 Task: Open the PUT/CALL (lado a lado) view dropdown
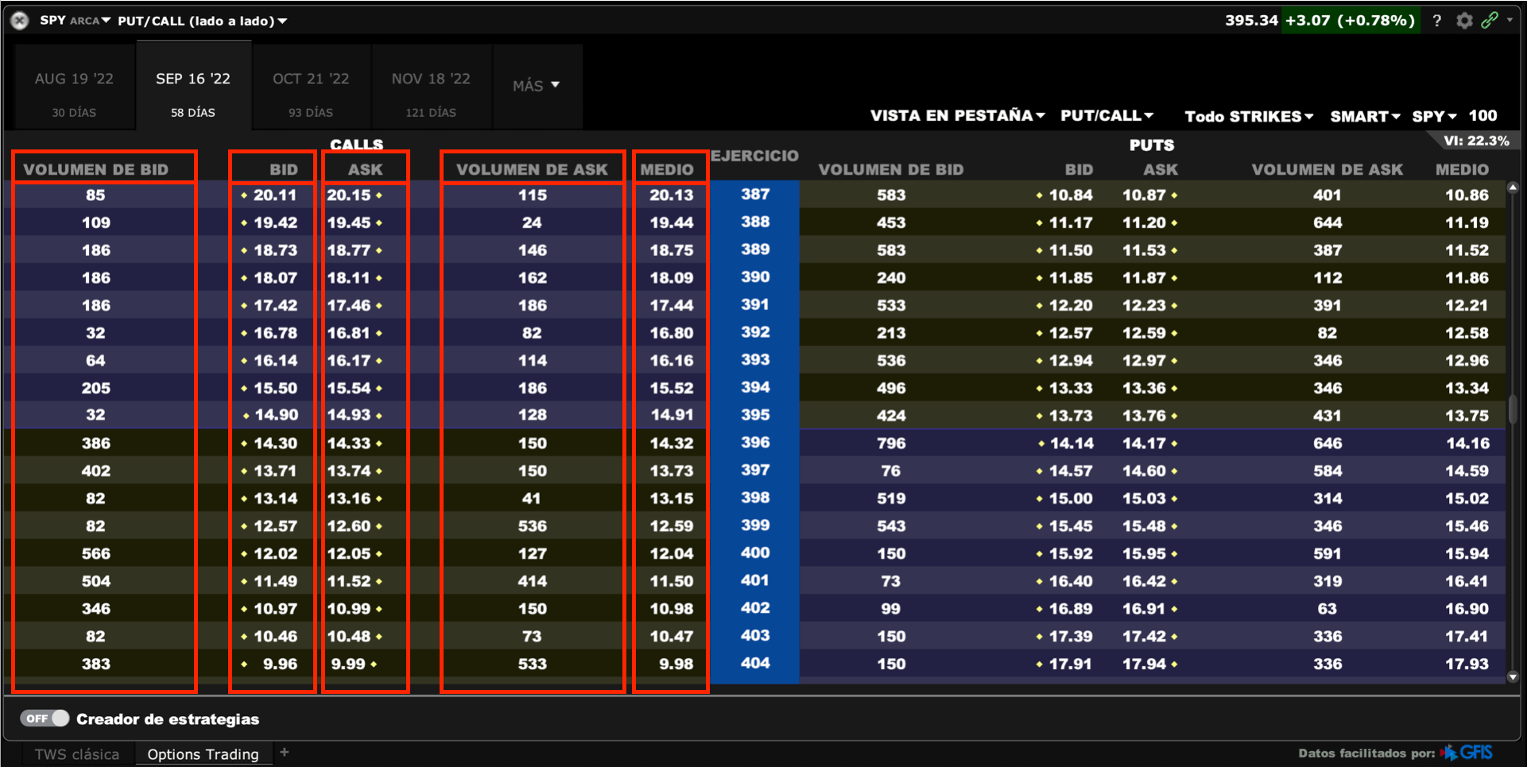coord(202,21)
